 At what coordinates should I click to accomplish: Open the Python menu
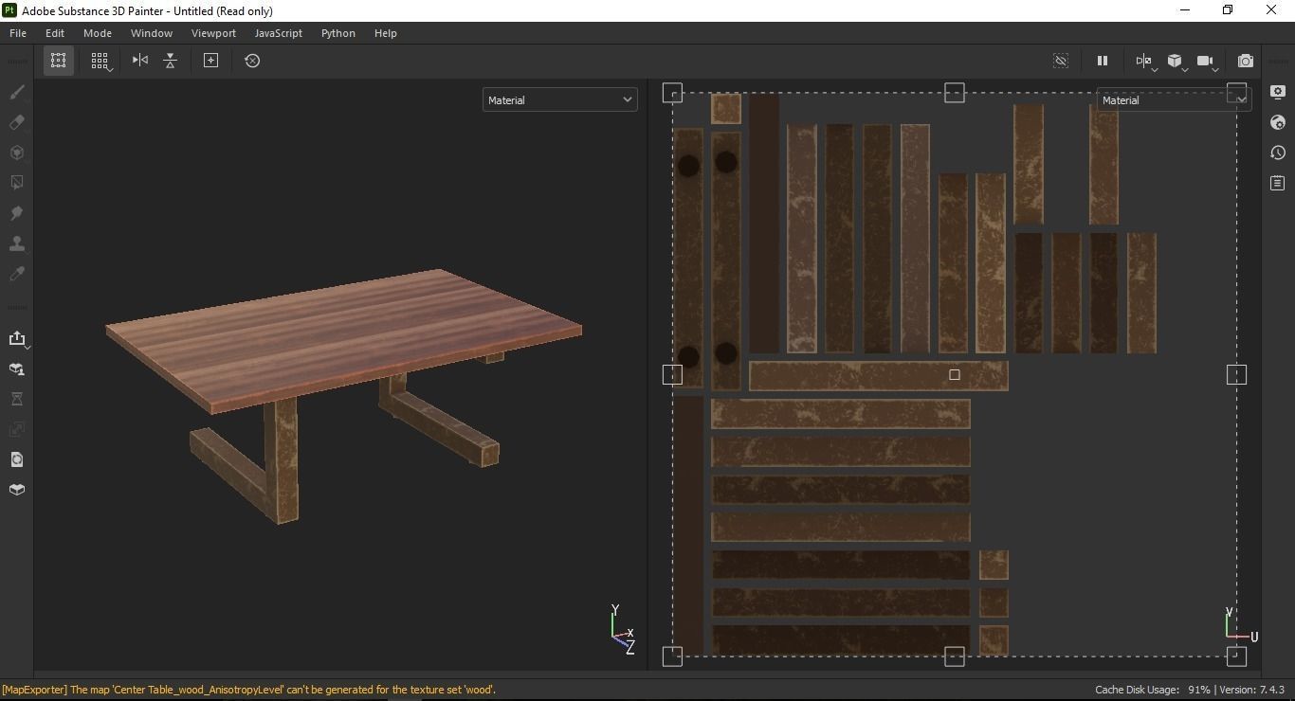[x=338, y=33]
